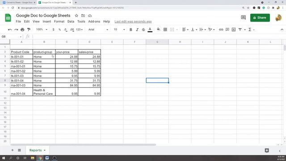Open the Insert menu
This screenshot has height=161, width=286.
pos(47,21)
